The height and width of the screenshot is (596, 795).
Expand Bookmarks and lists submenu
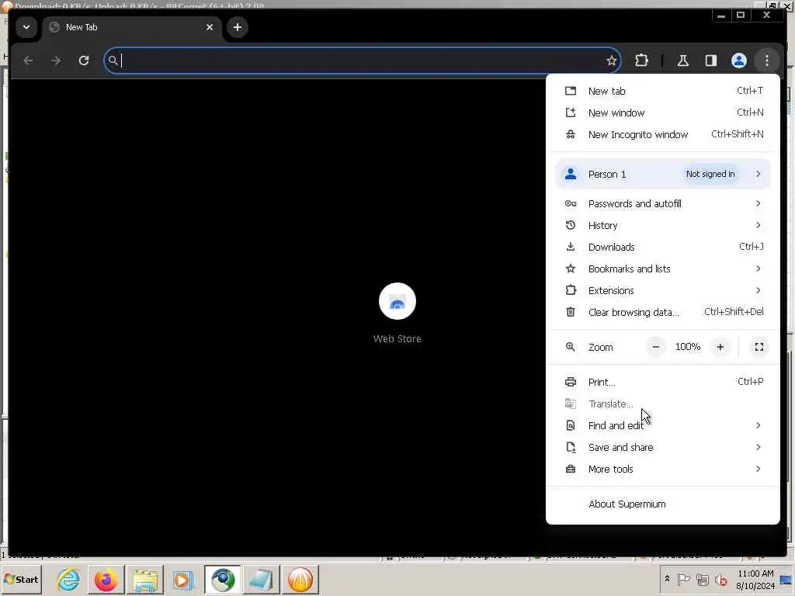(x=663, y=269)
